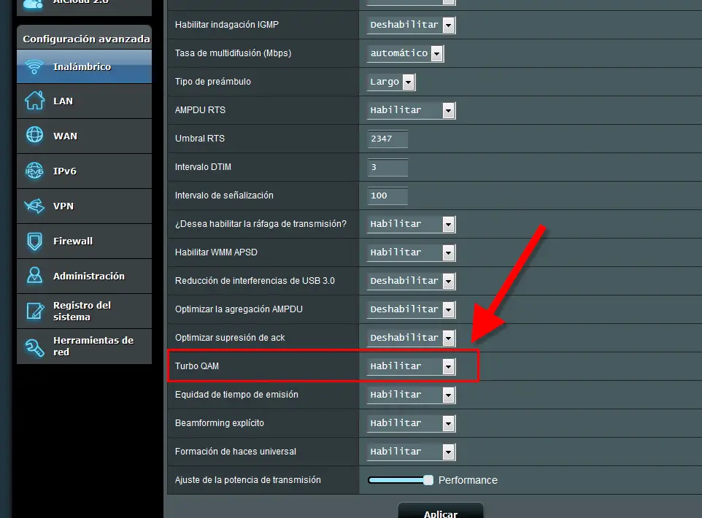Click the Intervalo DTIM label

(203, 167)
